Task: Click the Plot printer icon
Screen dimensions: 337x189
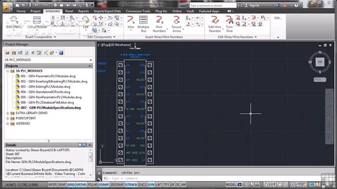Action: (x=55, y=5)
